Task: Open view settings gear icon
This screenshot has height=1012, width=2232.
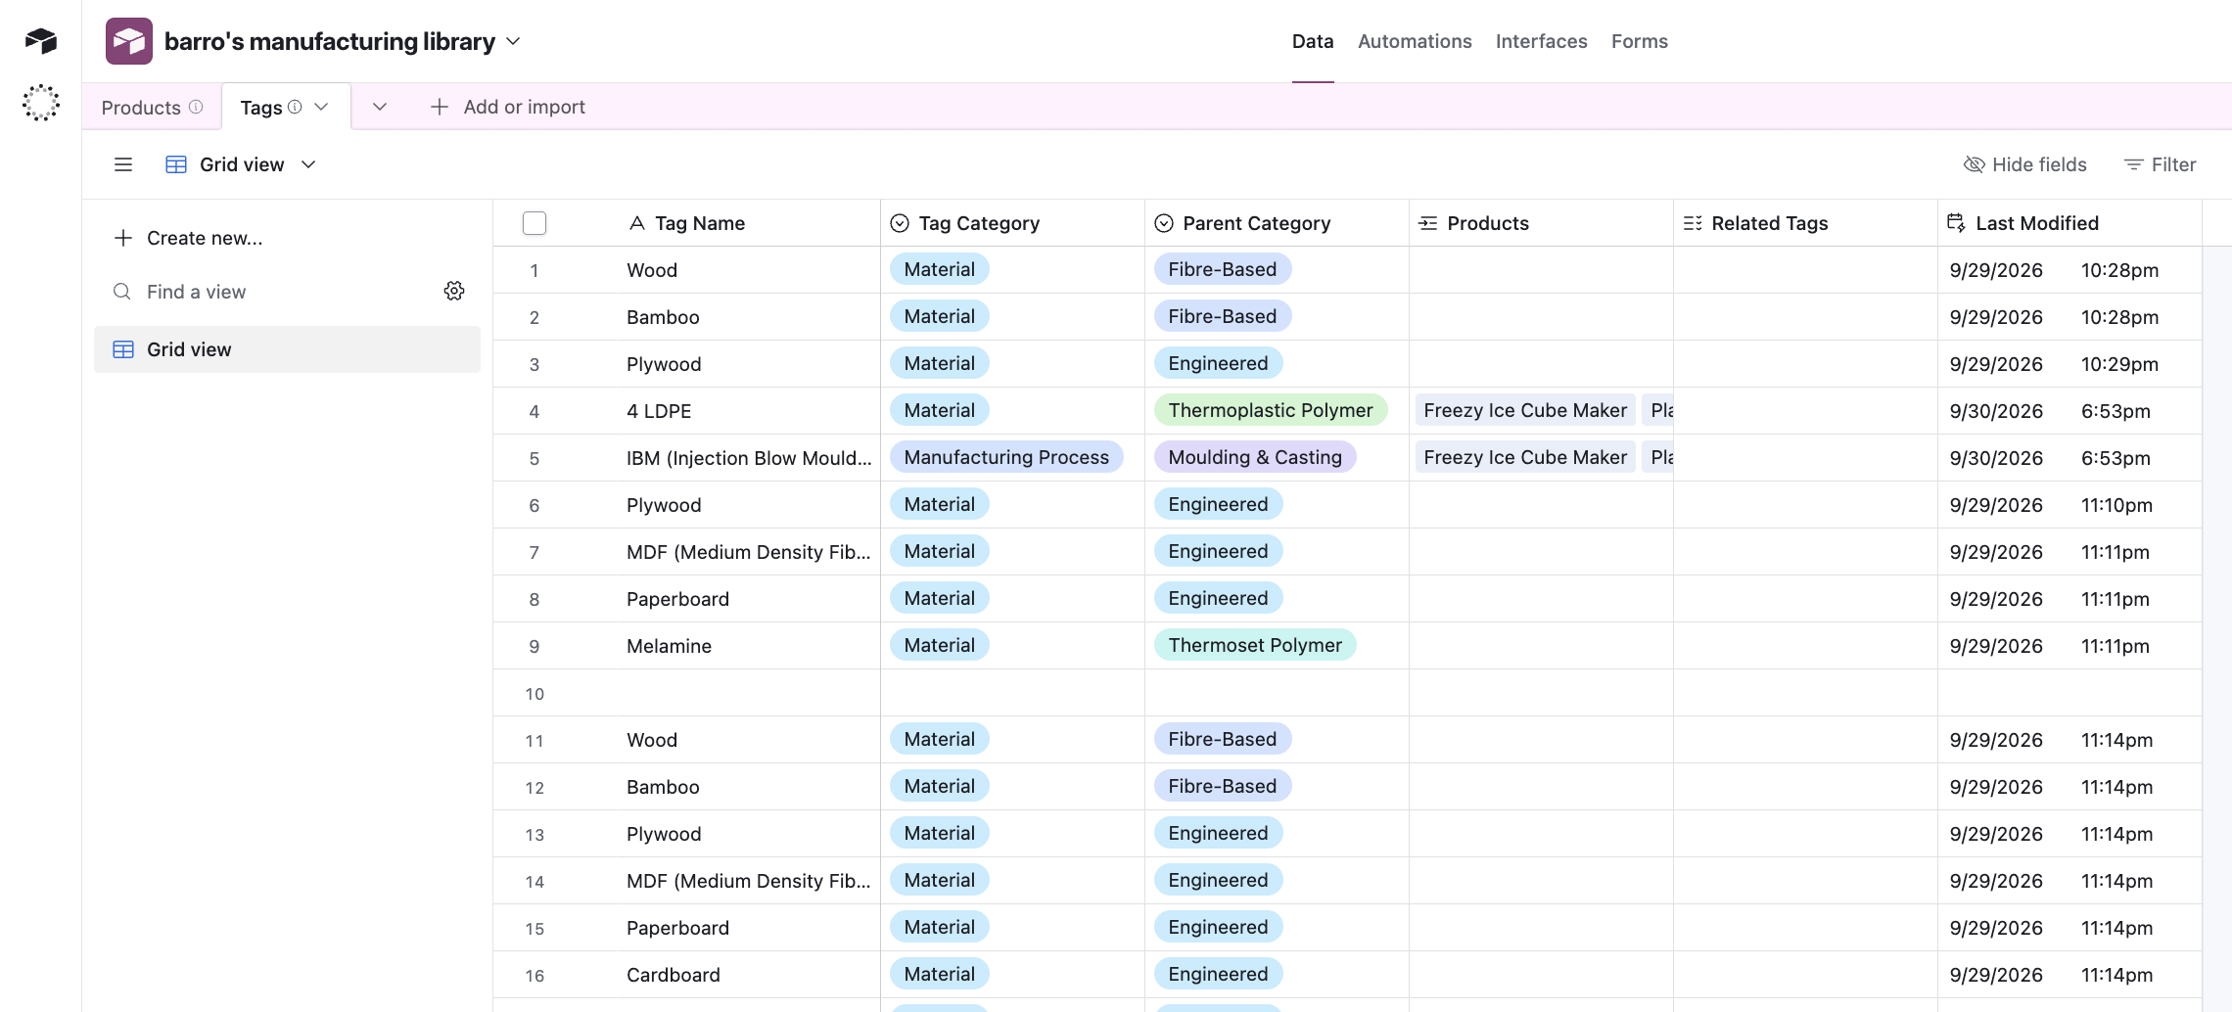Action: (x=454, y=291)
